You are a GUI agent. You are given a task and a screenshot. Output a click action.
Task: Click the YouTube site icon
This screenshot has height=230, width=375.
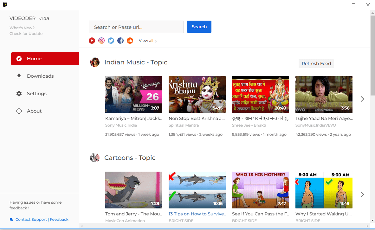tap(92, 41)
